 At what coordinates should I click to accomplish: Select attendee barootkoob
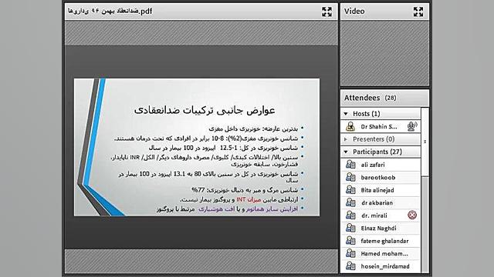(381, 178)
